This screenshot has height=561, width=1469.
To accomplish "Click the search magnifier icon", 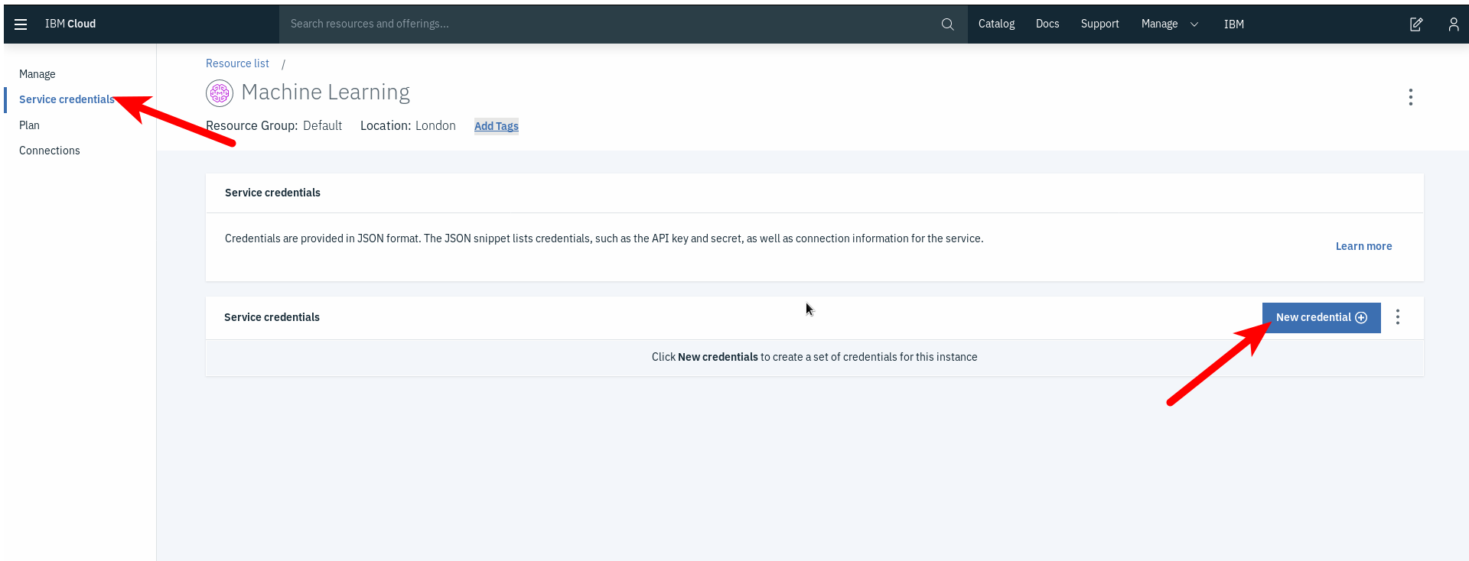I will [x=947, y=24].
